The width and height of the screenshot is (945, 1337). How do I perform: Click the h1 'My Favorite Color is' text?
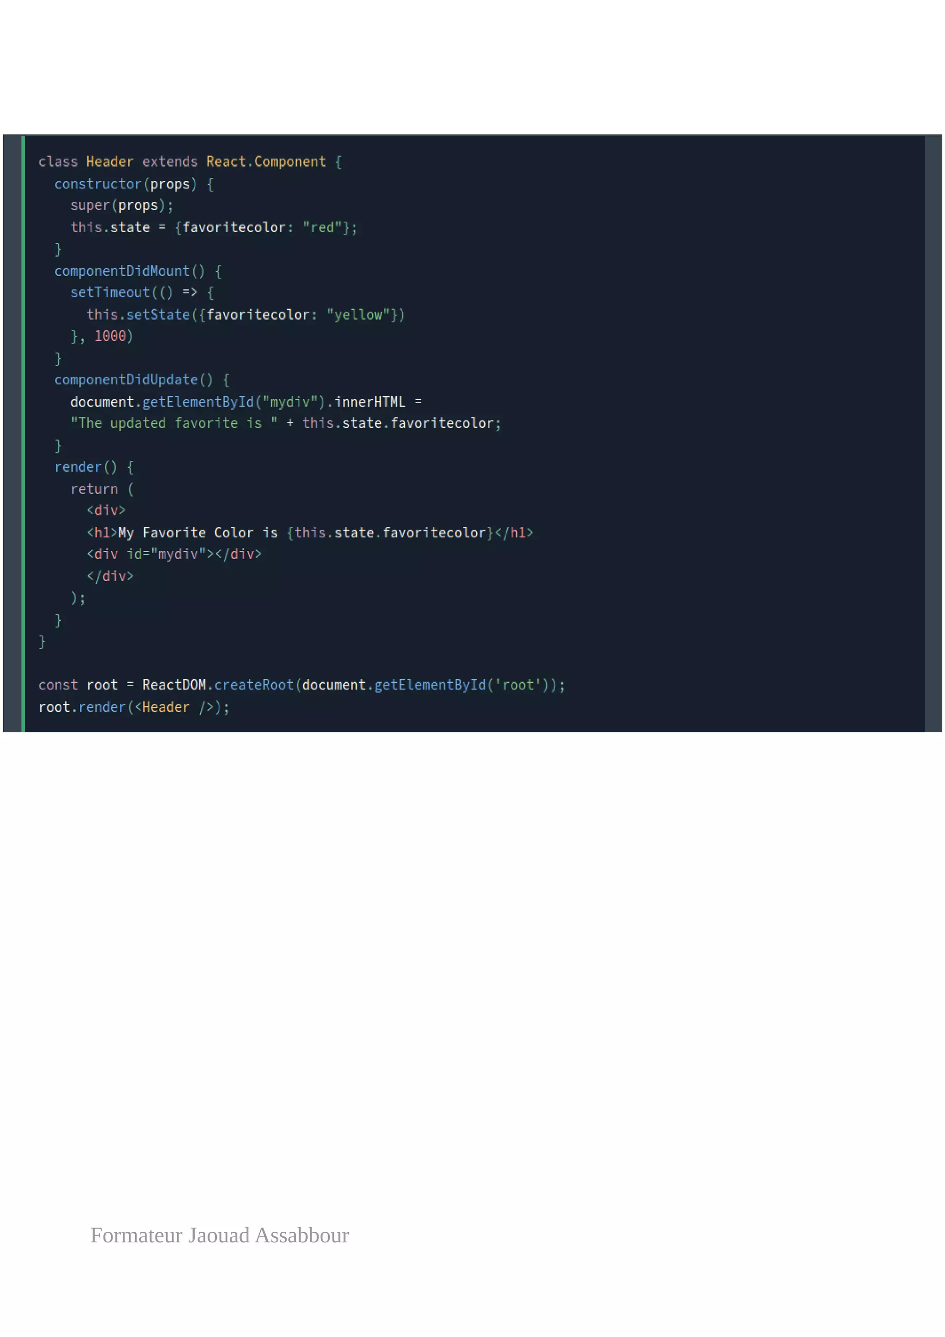pyautogui.click(x=198, y=533)
